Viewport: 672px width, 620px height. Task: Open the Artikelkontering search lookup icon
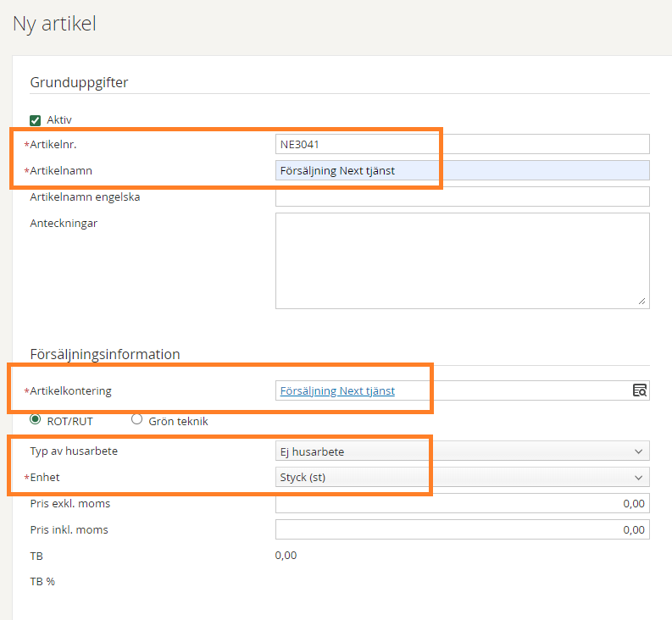[640, 390]
